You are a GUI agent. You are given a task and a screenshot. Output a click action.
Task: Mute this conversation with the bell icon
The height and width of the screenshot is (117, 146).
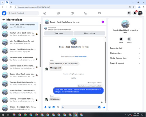121,39
